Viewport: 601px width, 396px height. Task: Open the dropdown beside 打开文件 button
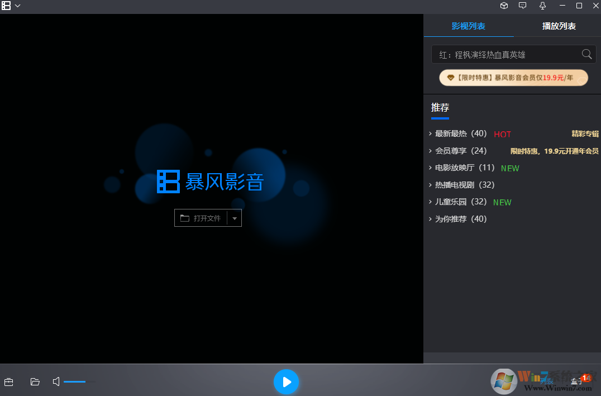click(x=235, y=218)
